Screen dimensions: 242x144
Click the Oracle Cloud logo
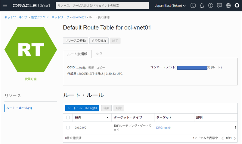click(31, 5)
